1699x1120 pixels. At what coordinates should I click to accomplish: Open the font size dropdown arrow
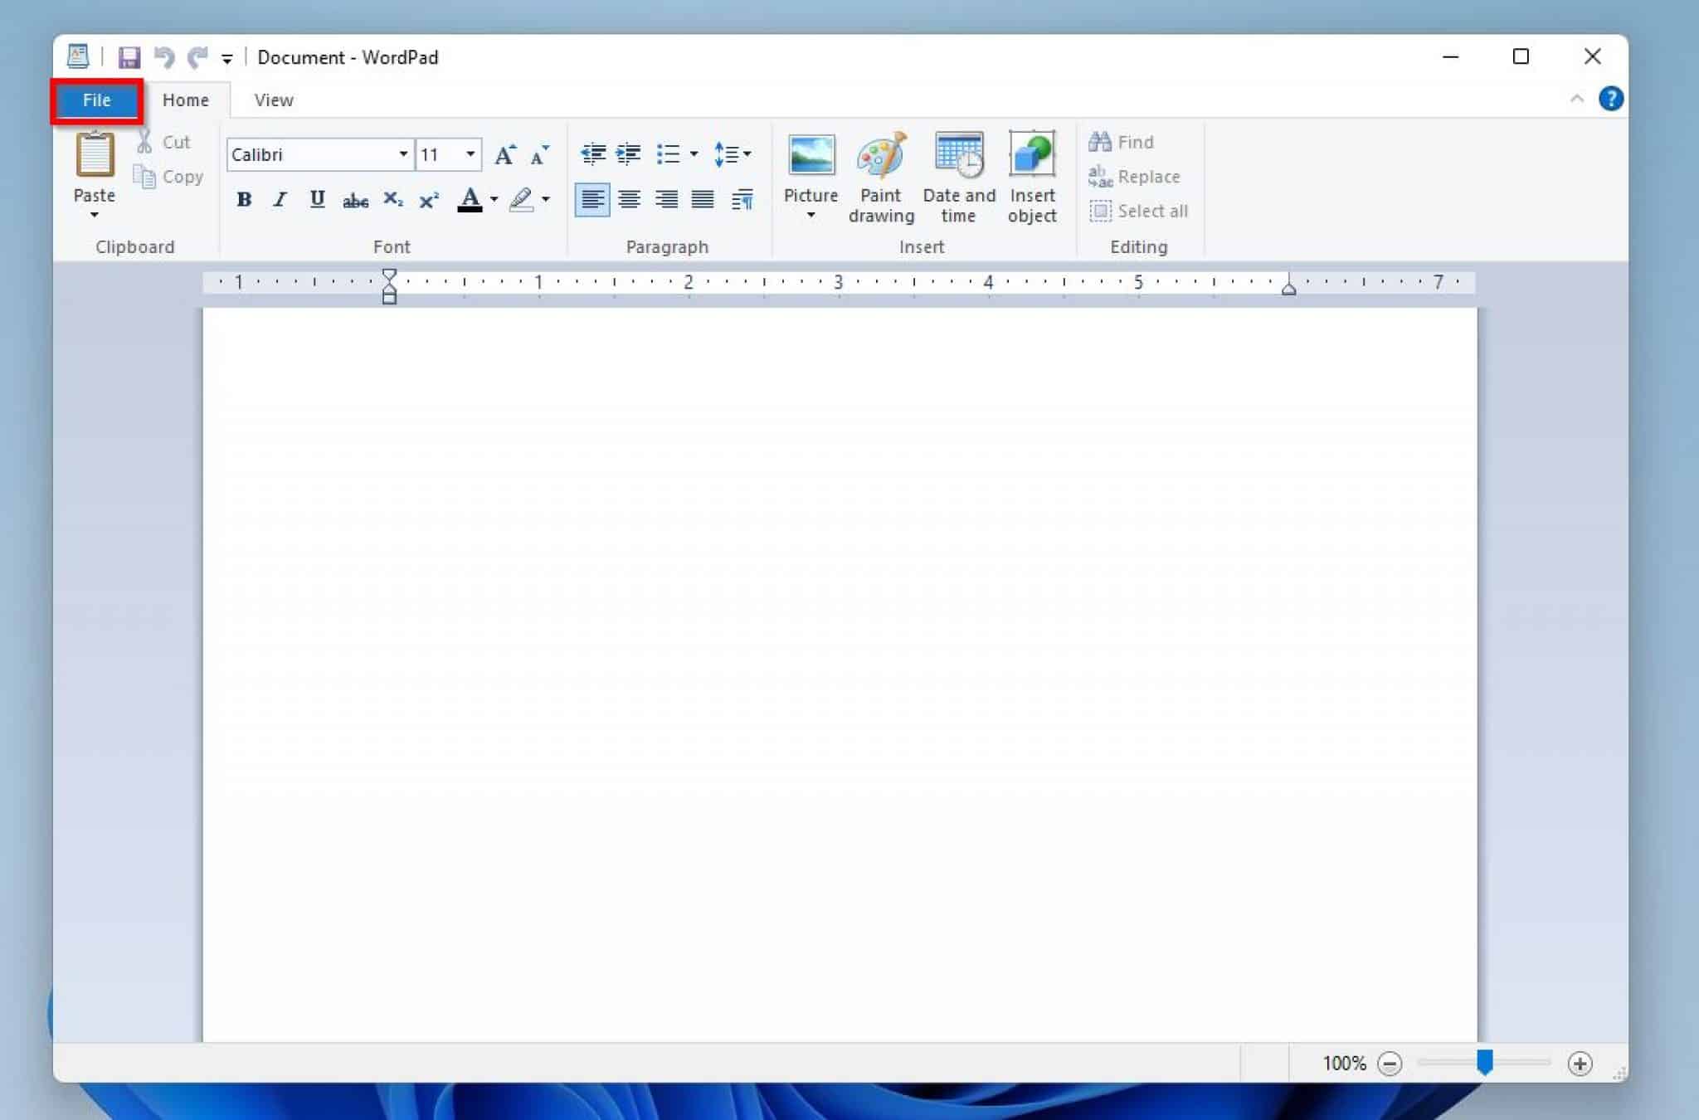[470, 154]
